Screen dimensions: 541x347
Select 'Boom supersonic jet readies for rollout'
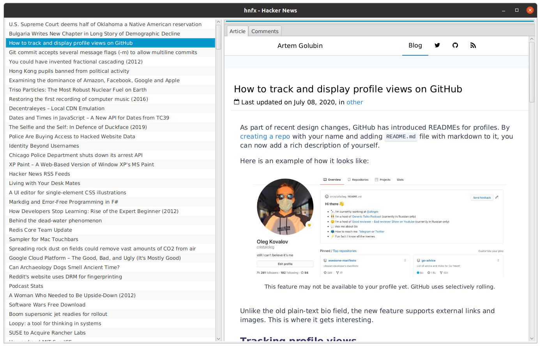coord(110,314)
